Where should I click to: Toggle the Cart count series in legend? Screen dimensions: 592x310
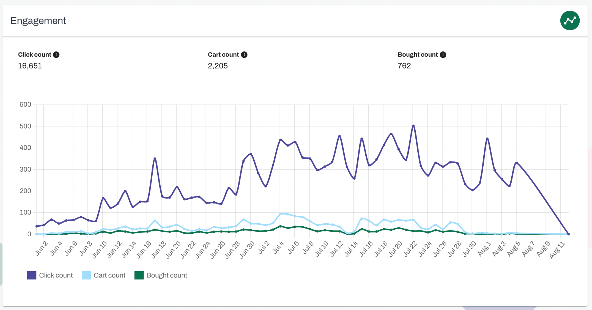103,275
